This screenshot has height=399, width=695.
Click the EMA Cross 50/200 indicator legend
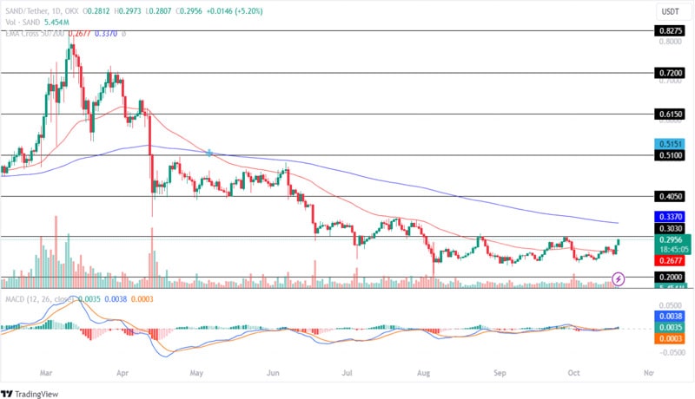click(35, 33)
